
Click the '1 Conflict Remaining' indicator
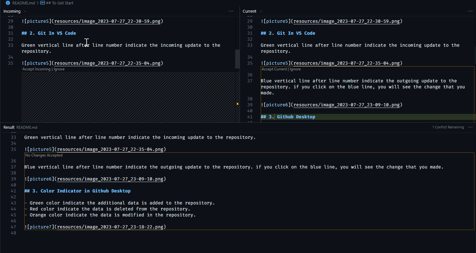click(448, 127)
